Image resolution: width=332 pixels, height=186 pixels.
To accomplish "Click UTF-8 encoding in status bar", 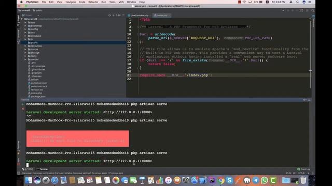I will 302,173.
